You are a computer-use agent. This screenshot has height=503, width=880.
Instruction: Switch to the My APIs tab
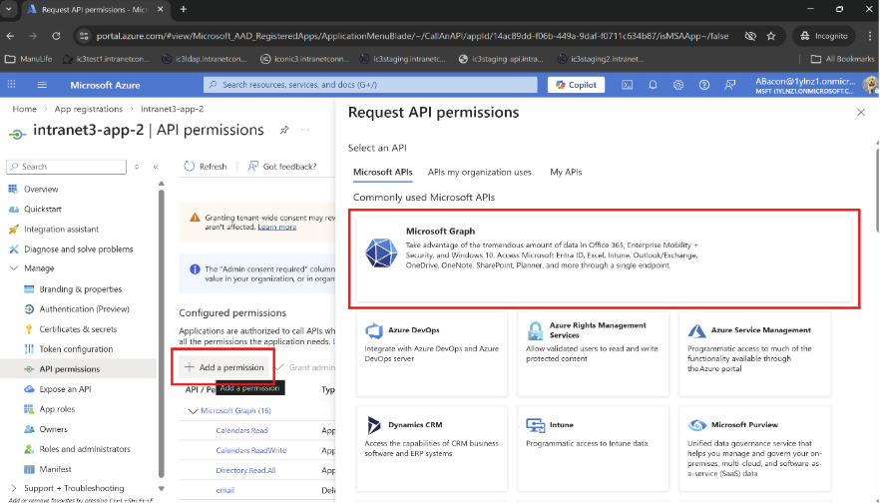tap(566, 172)
